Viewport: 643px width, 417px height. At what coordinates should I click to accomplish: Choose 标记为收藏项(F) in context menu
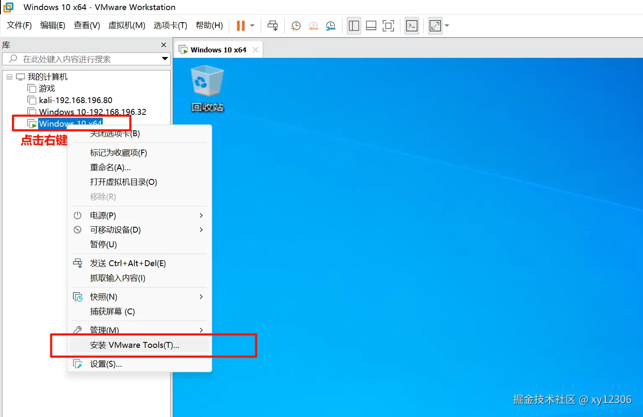140,153
